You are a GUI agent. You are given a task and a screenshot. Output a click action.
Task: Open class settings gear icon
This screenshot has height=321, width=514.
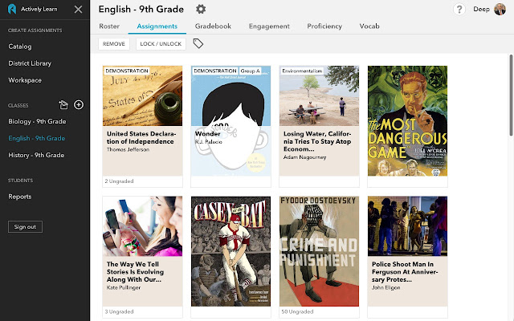tap(201, 9)
